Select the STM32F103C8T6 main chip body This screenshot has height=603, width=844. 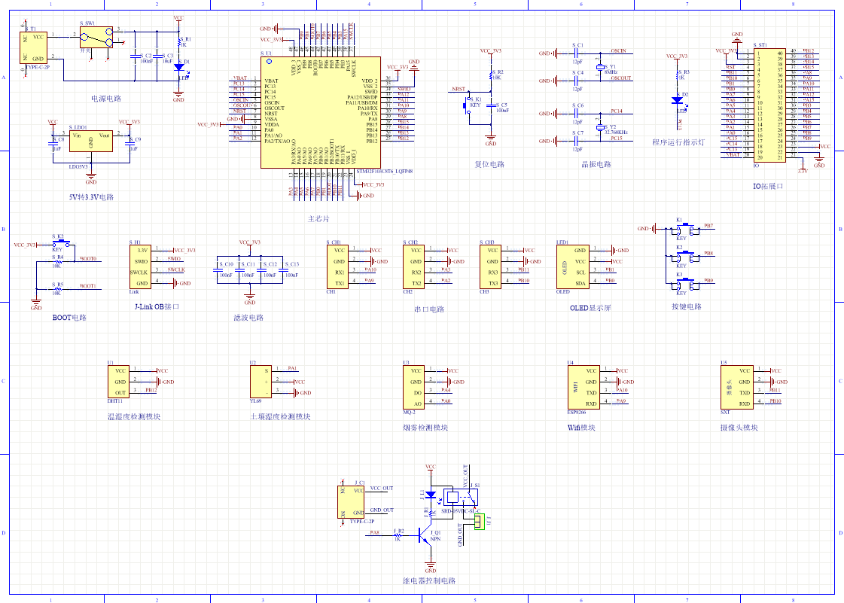pyautogui.click(x=321, y=112)
